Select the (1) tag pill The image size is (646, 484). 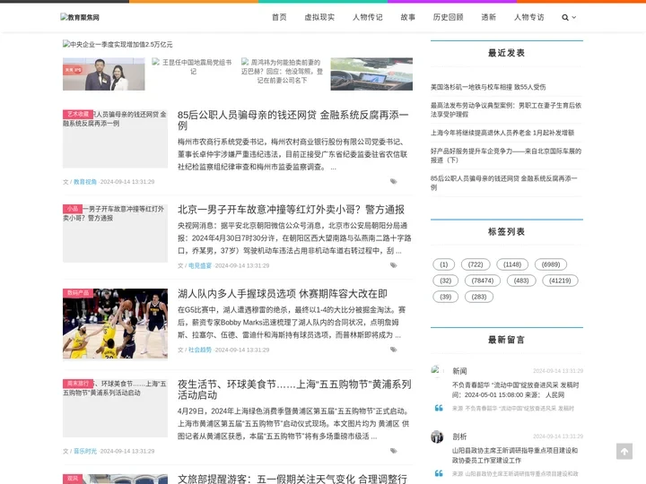(444, 264)
